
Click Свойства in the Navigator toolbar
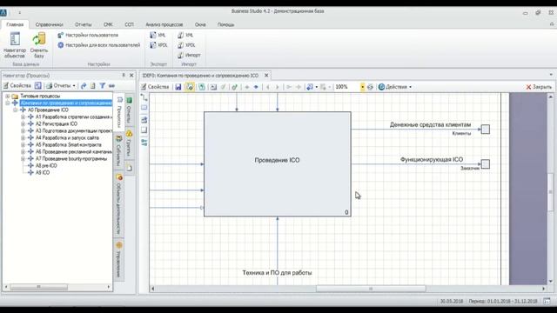(17, 85)
